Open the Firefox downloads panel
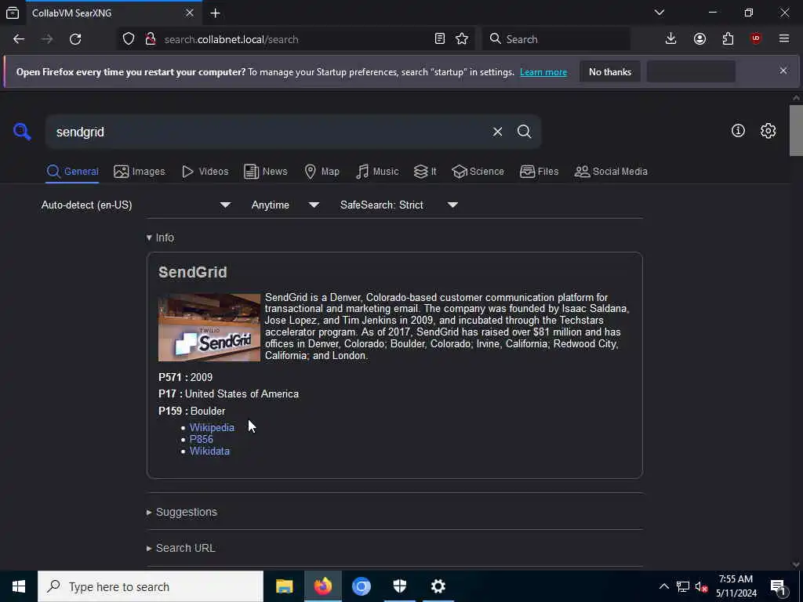803x602 pixels. 671,39
